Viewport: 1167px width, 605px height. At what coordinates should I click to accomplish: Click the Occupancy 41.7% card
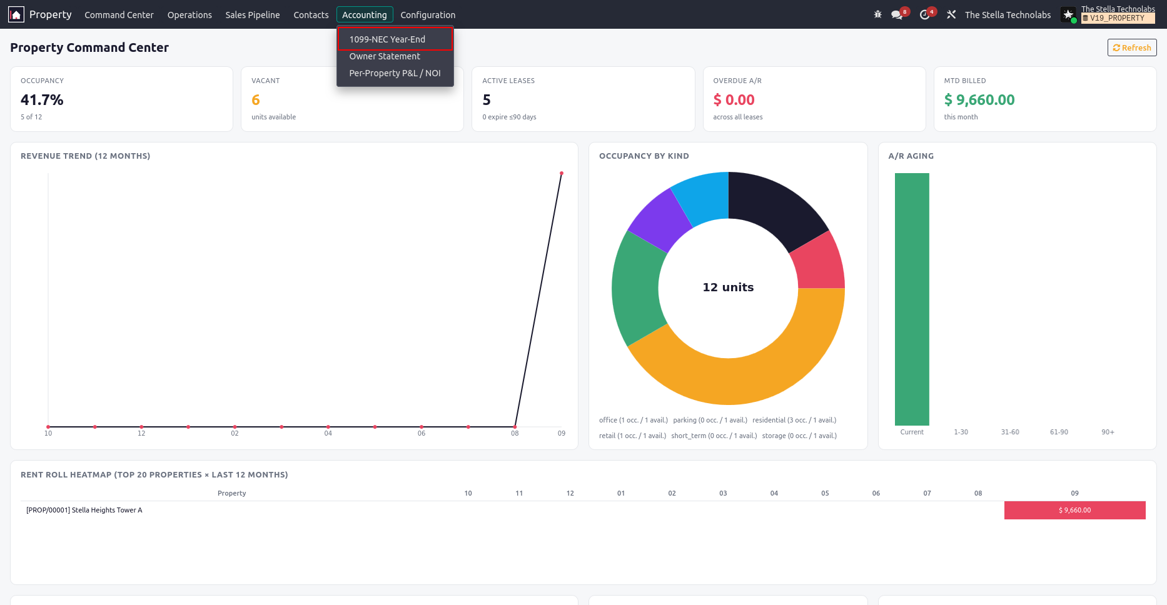(121, 99)
